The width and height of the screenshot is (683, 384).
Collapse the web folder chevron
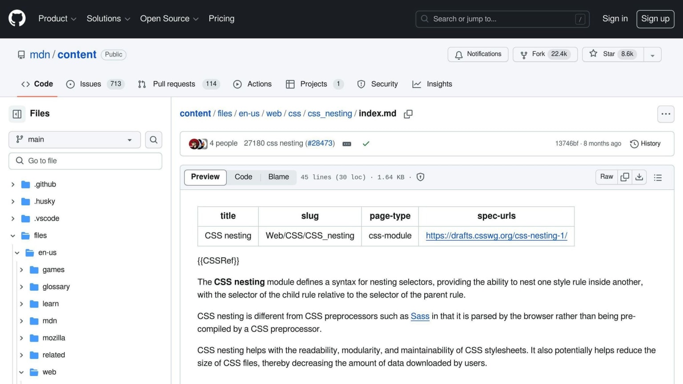point(21,372)
